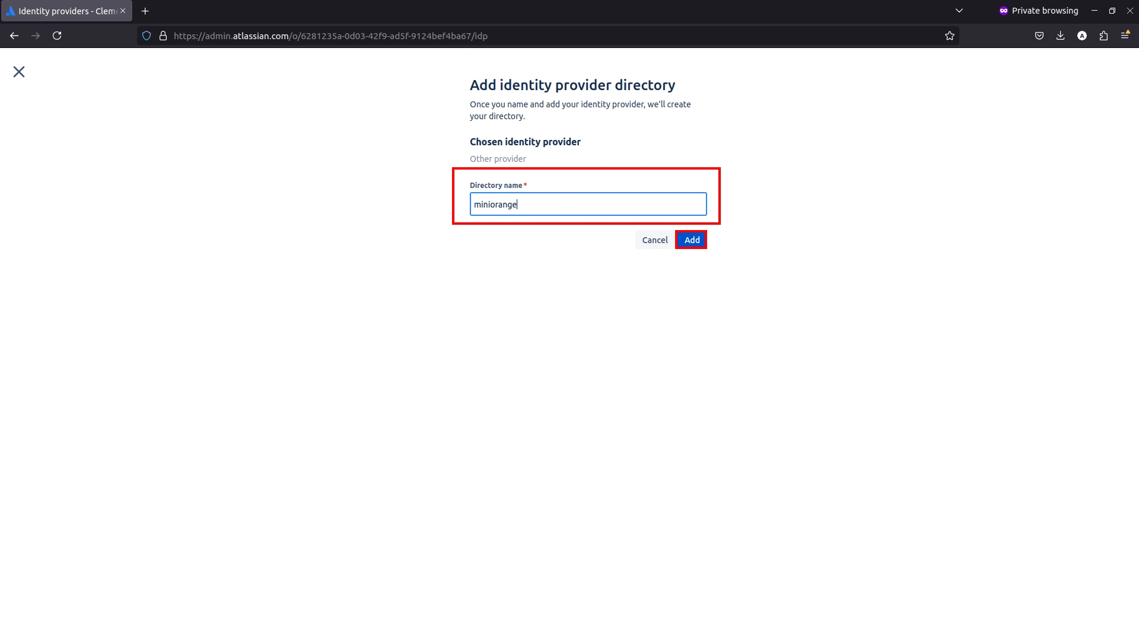This screenshot has width=1139, height=622.
Task: Open the Extensions puzzle-piece icon
Action: 1103,36
